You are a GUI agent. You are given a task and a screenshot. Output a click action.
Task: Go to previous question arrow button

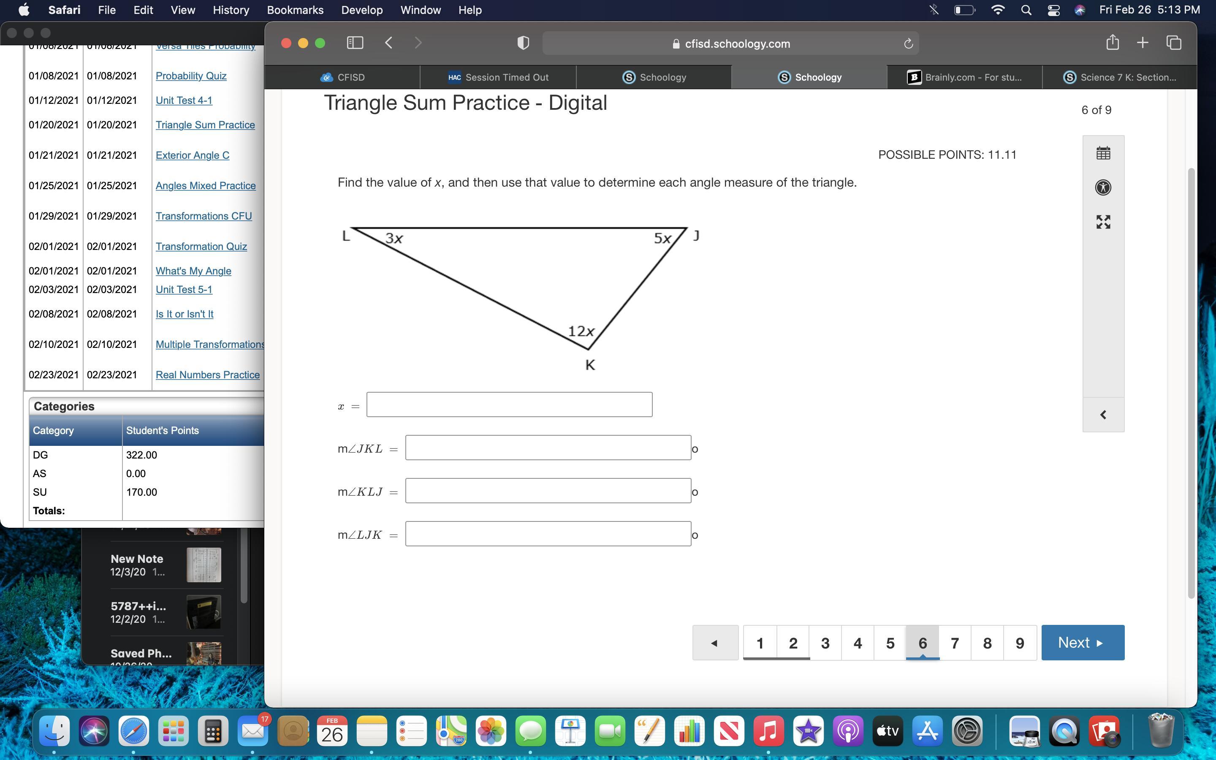tap(715, 642)
